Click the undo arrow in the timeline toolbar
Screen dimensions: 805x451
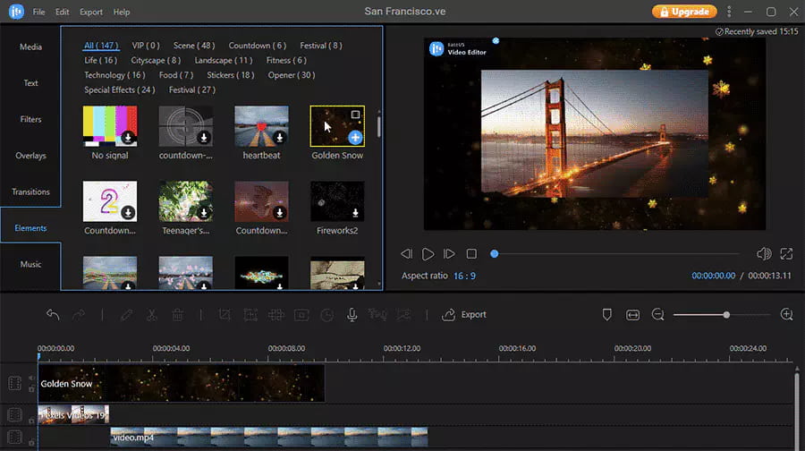point(53,315)
